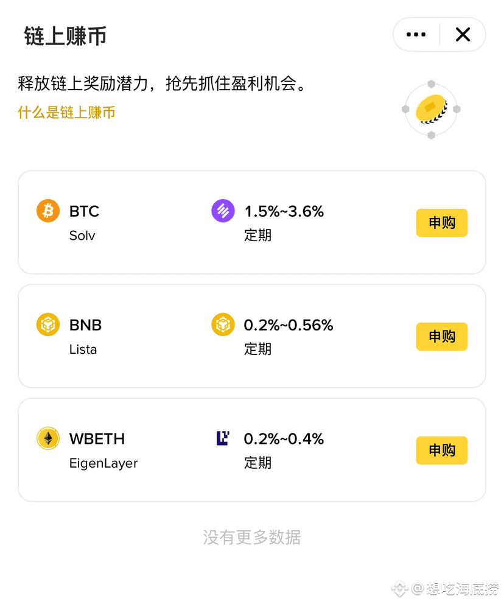The height and width of the screenshot is (604, 504).
Task: Open the BTC Solv product card
Action: pyautogui.click(x=252, y=222)
